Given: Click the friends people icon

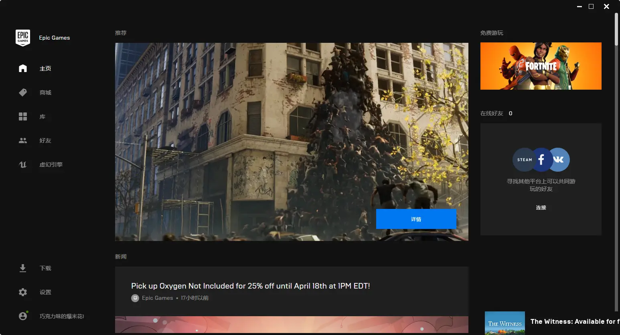Looking at the screenshot, I should click(23, 140).
